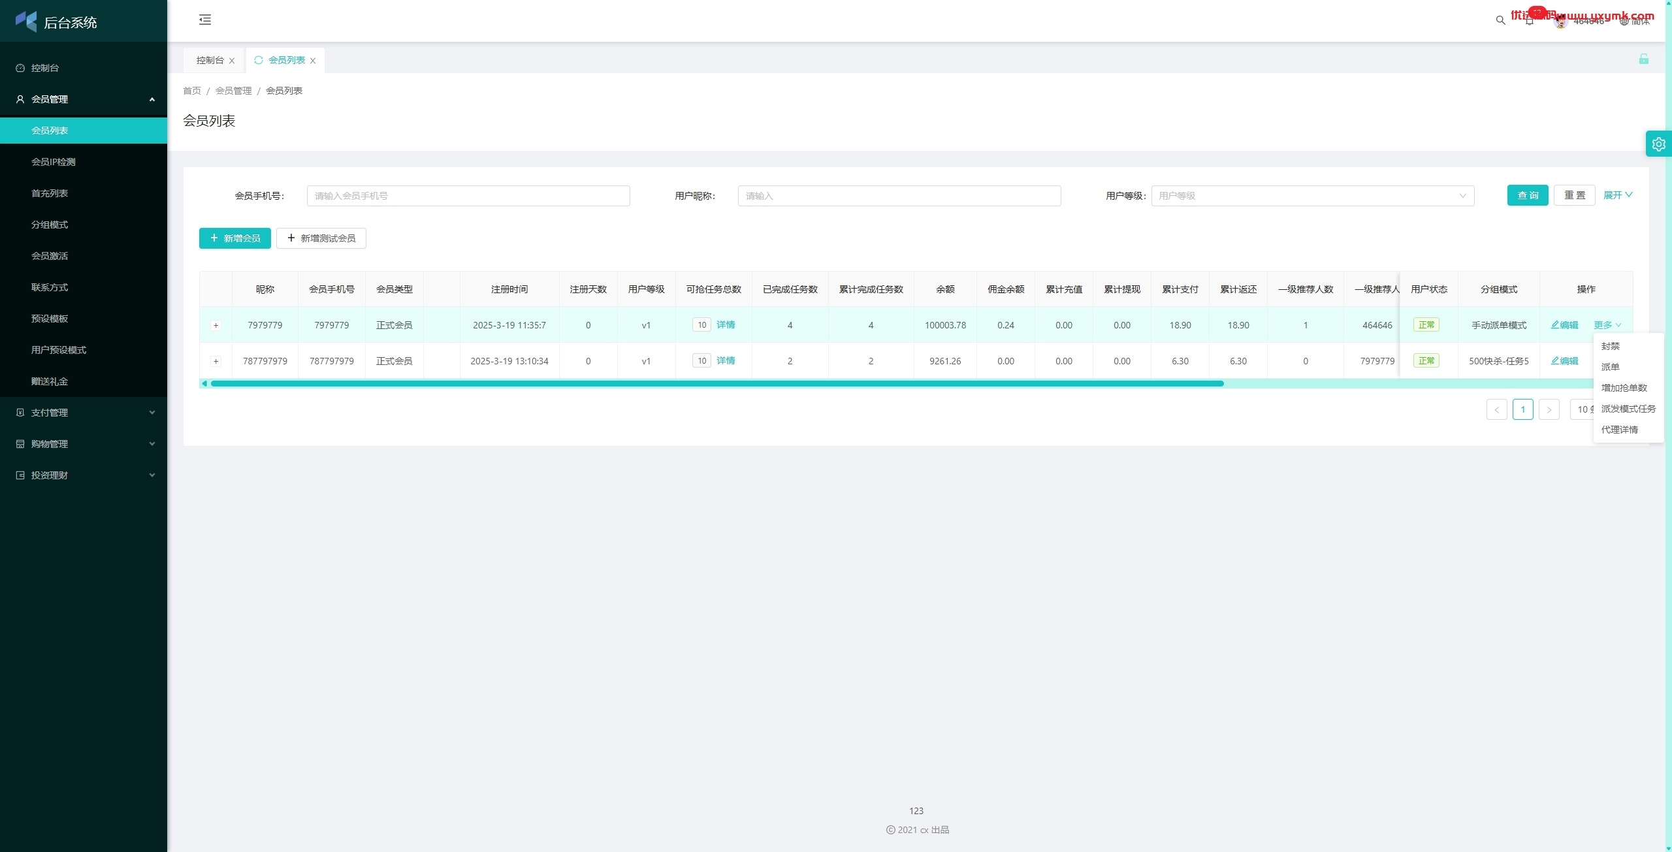Choose 派单 from the more menu
1672x852 pixels.
[x=1629, y=367]
